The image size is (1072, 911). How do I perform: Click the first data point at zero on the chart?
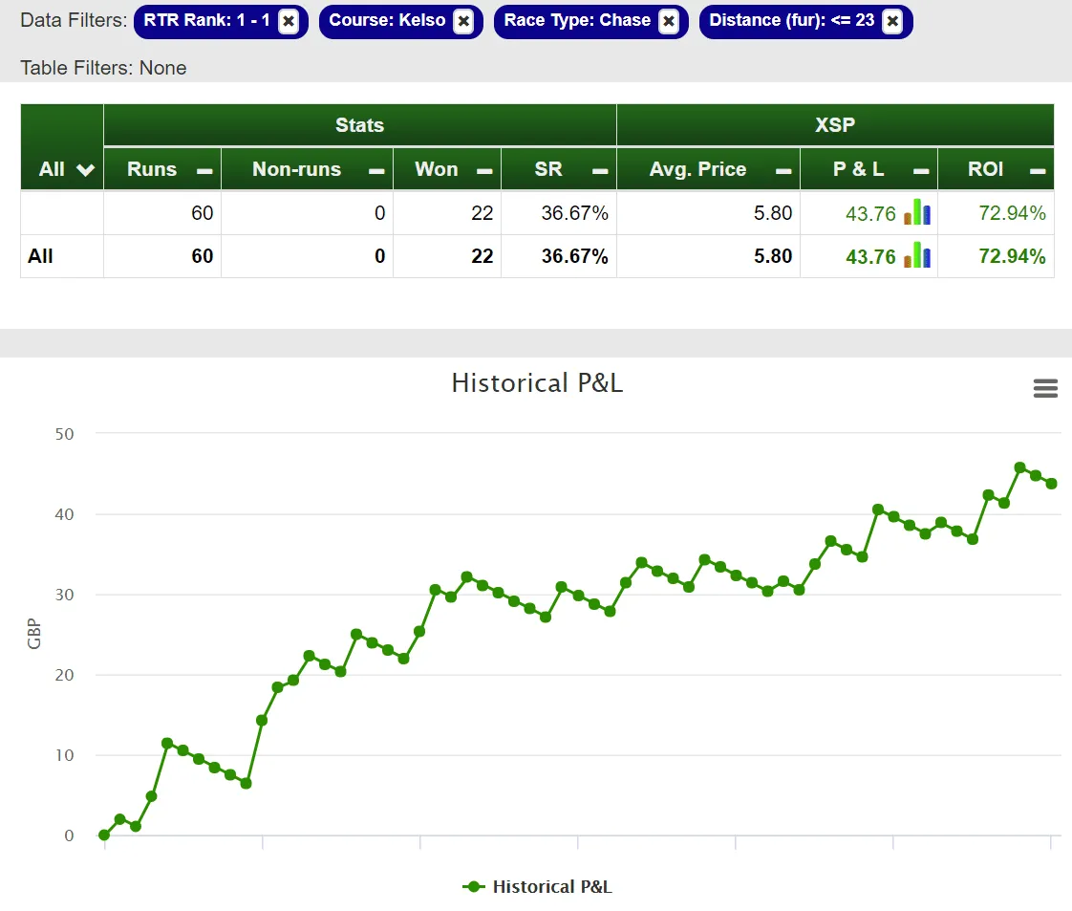(104, 835)
